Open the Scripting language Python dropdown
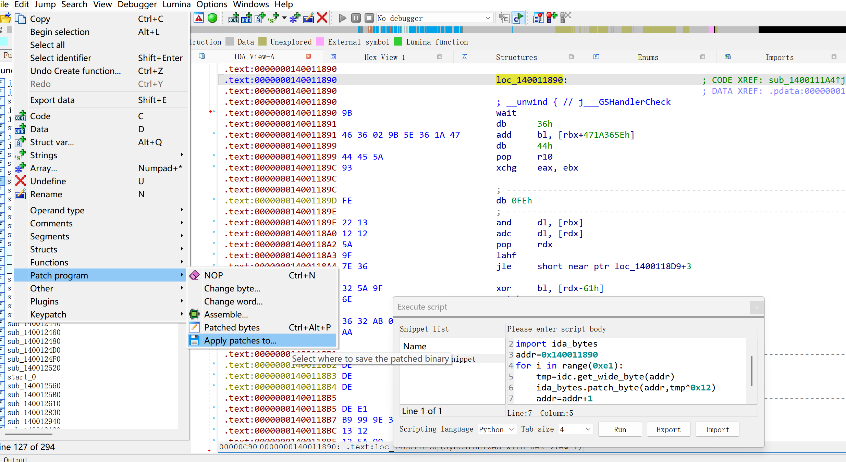 pyautogui.click(x=496, y=429)
